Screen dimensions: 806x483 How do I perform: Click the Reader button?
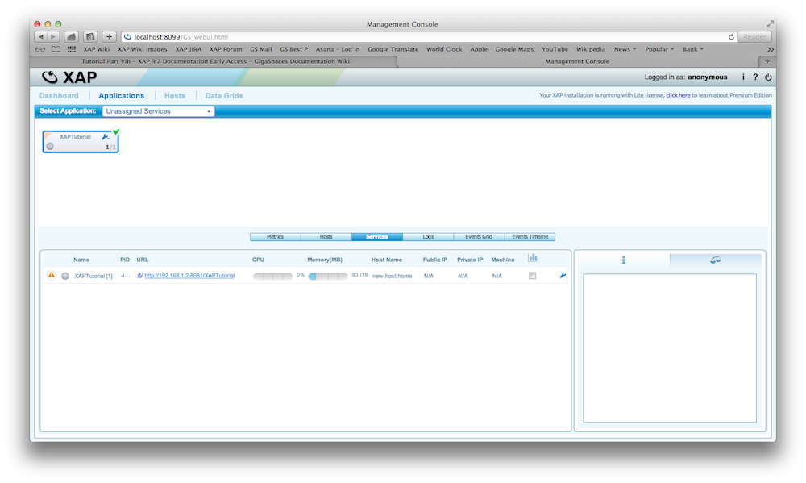pyautogui.click(x=754, y=37)
